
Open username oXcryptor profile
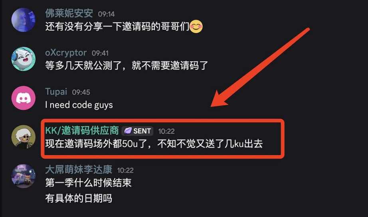66,53
